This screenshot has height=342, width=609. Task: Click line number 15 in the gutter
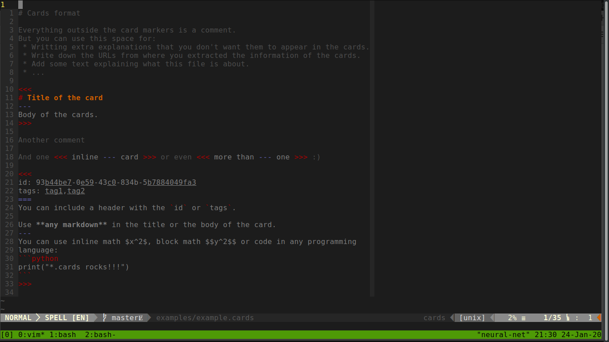tap(9, 131)
